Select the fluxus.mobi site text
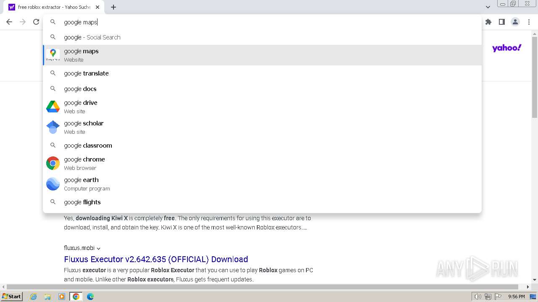The height and width of the screenshot is (302, 538). (x=79, y=248)
